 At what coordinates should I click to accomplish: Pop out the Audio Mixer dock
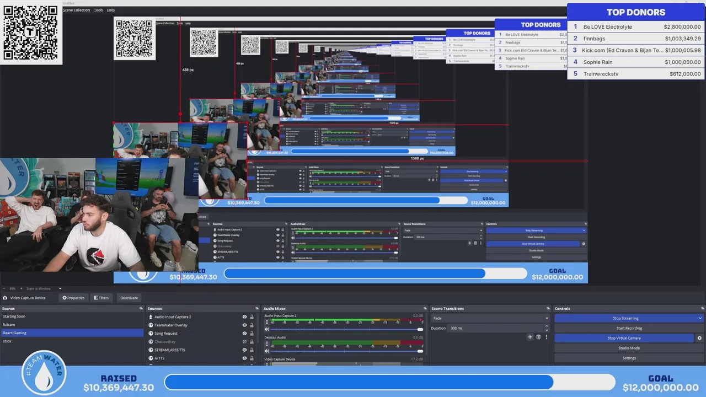point(425,309)
